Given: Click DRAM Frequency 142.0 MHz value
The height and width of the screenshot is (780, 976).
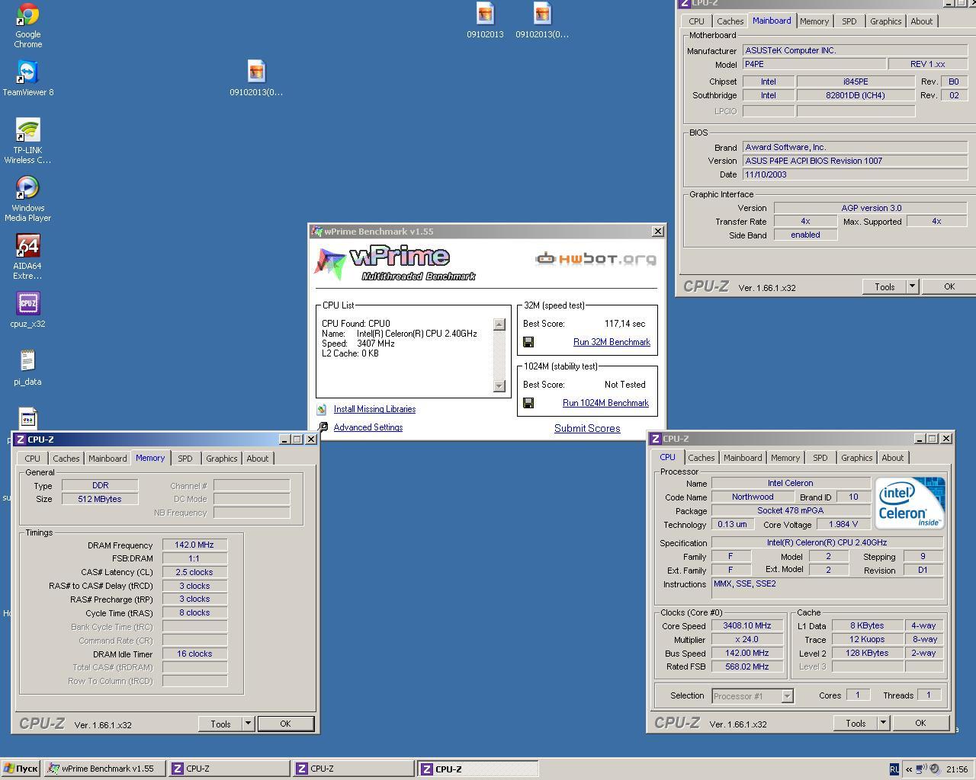Looking at the screenshot, I should pyautogui.click(x=194, y=545).
